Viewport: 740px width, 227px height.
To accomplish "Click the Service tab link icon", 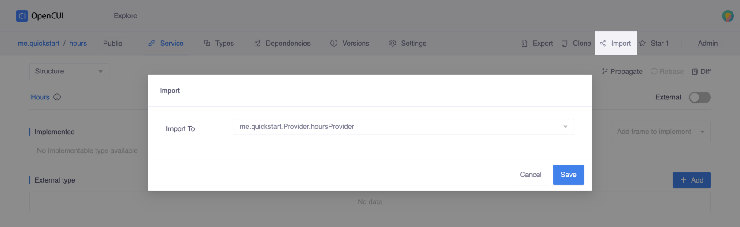I will pos(152,43).
